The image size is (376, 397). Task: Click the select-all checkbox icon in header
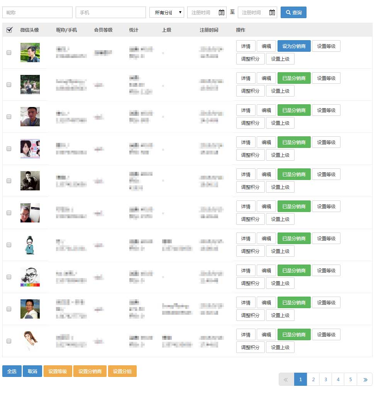[9, 30]
